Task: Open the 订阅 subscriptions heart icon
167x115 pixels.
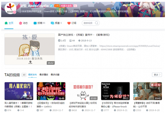Action: 69,23
